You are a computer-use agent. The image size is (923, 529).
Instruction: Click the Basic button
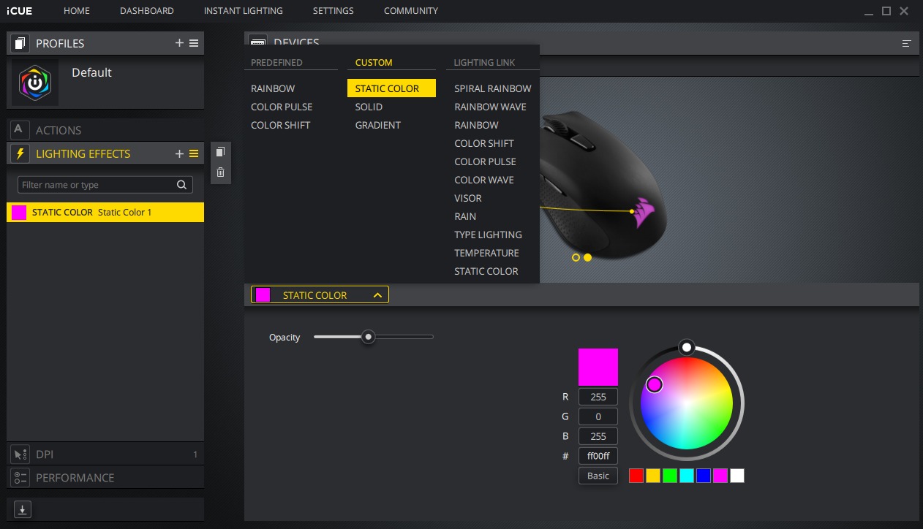pos(598,476)
